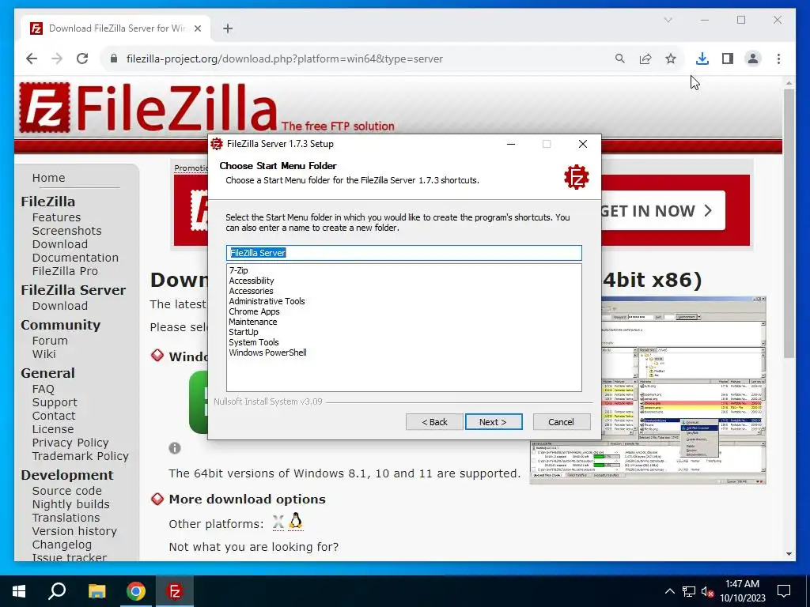810x607 pixels.
Task: Click the site lock icon in the address bar
Action: click(114, 58)
